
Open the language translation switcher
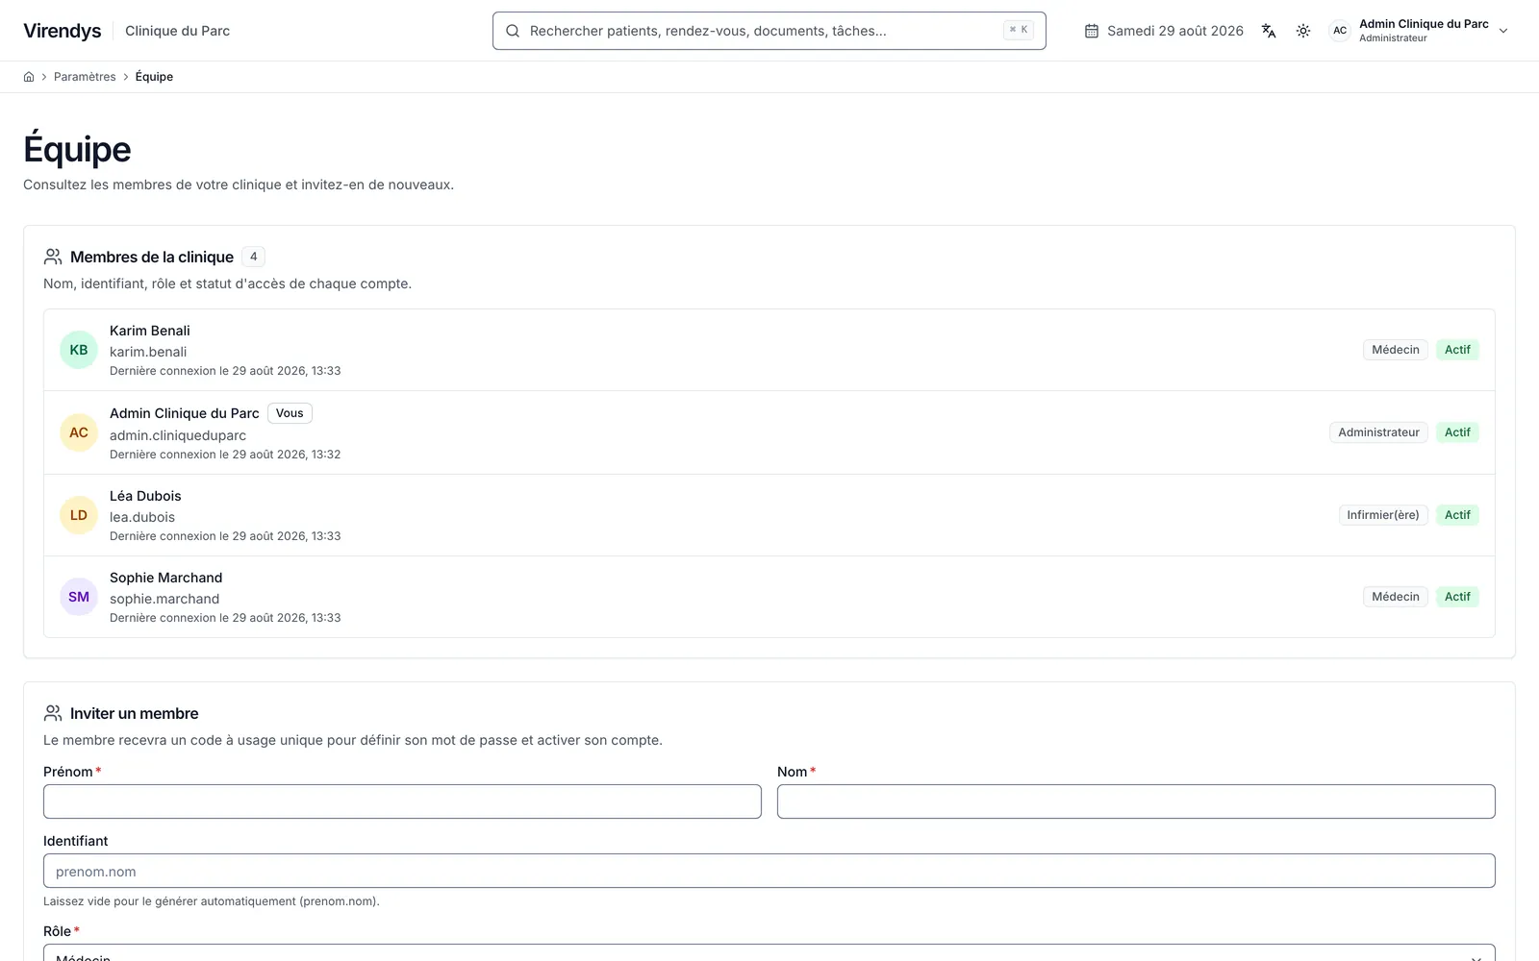1269,31
